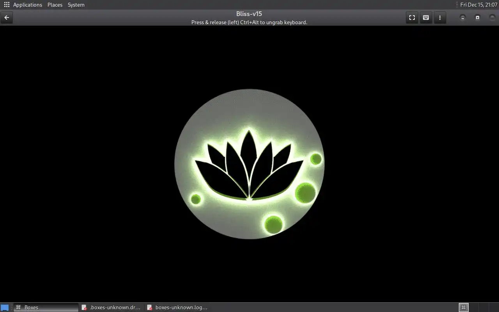This screenshot has height=312, width=499.
Task: Open the Applications menu
Action: (27, 5)
